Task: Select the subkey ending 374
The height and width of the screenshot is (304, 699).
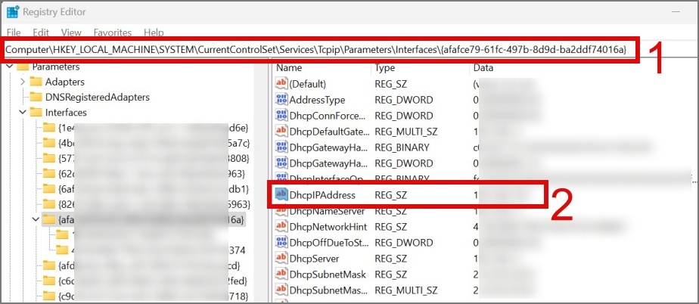Action: (x=158, y=250)
